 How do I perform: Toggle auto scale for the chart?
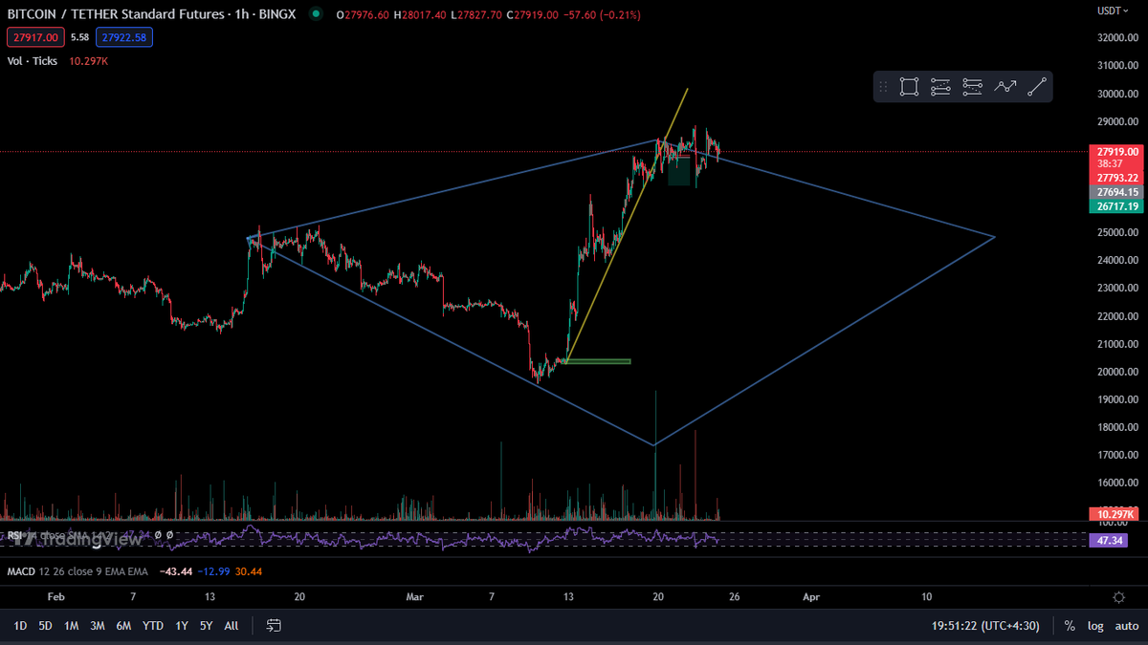tap(1126, 626)
